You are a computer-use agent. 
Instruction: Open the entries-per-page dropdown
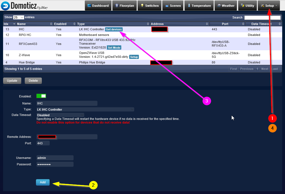coord(19,17)
